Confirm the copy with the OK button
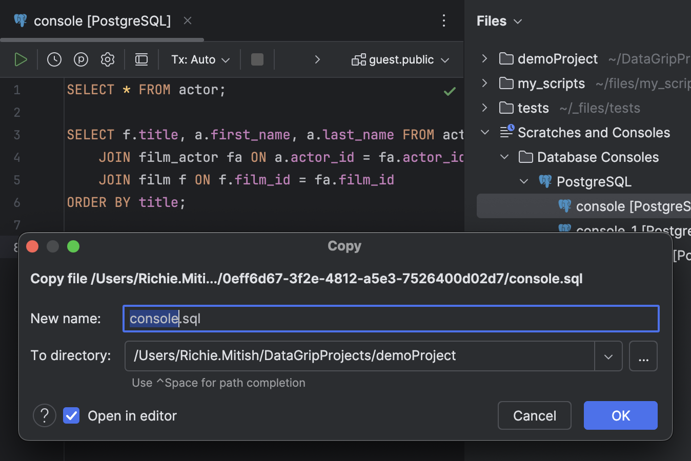Screen dimensions: 691x461 620,415
